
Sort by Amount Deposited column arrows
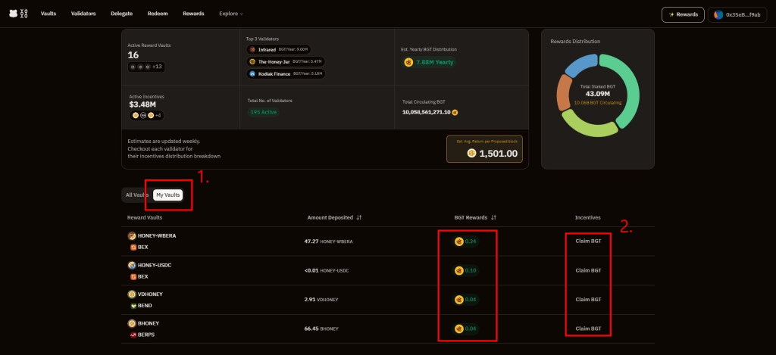(359, 217)
